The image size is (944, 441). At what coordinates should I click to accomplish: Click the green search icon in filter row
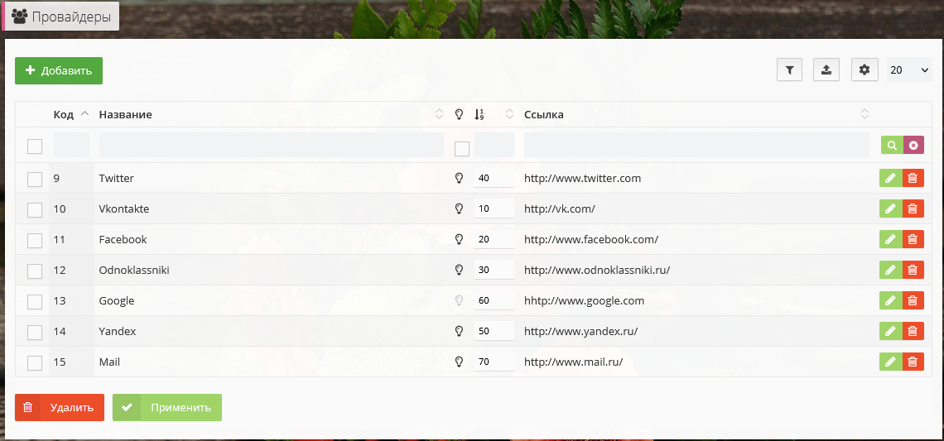point(892,146)
